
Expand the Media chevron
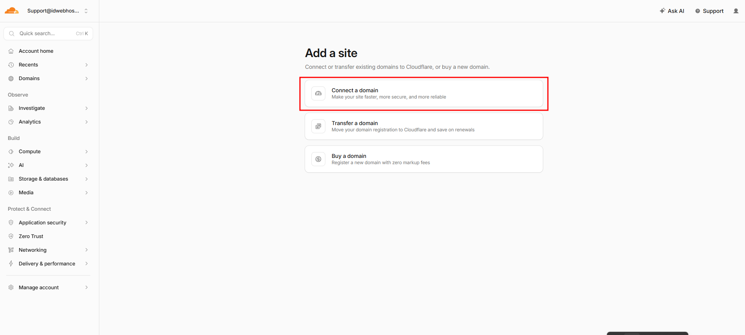tap(86, 193)
